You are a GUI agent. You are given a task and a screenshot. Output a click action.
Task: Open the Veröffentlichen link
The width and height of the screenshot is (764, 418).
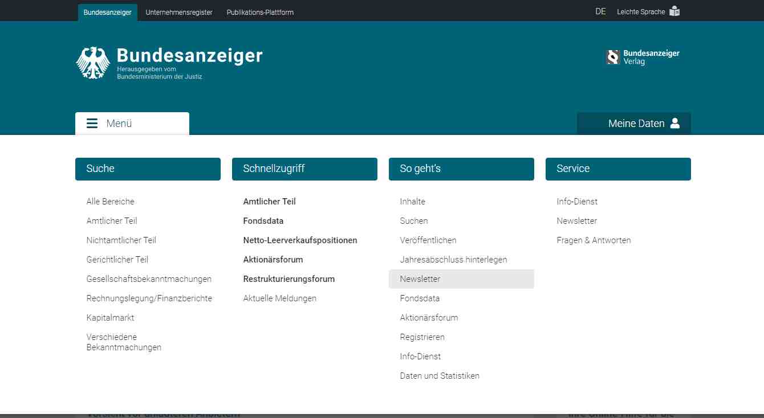[428, 240]
